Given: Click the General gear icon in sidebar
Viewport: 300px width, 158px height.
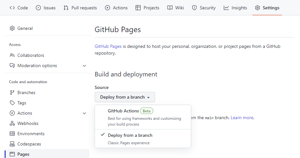Looking at the screenshot, I should pos(12,28).
